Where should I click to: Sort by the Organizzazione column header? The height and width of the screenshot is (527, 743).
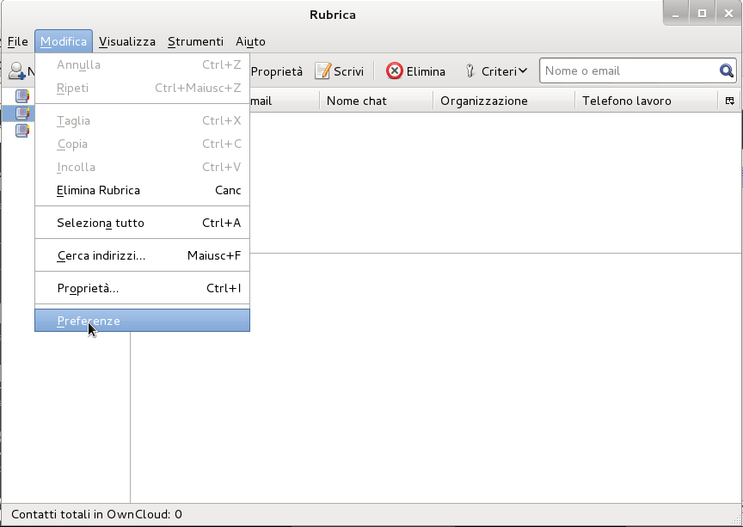pos(484,101)
